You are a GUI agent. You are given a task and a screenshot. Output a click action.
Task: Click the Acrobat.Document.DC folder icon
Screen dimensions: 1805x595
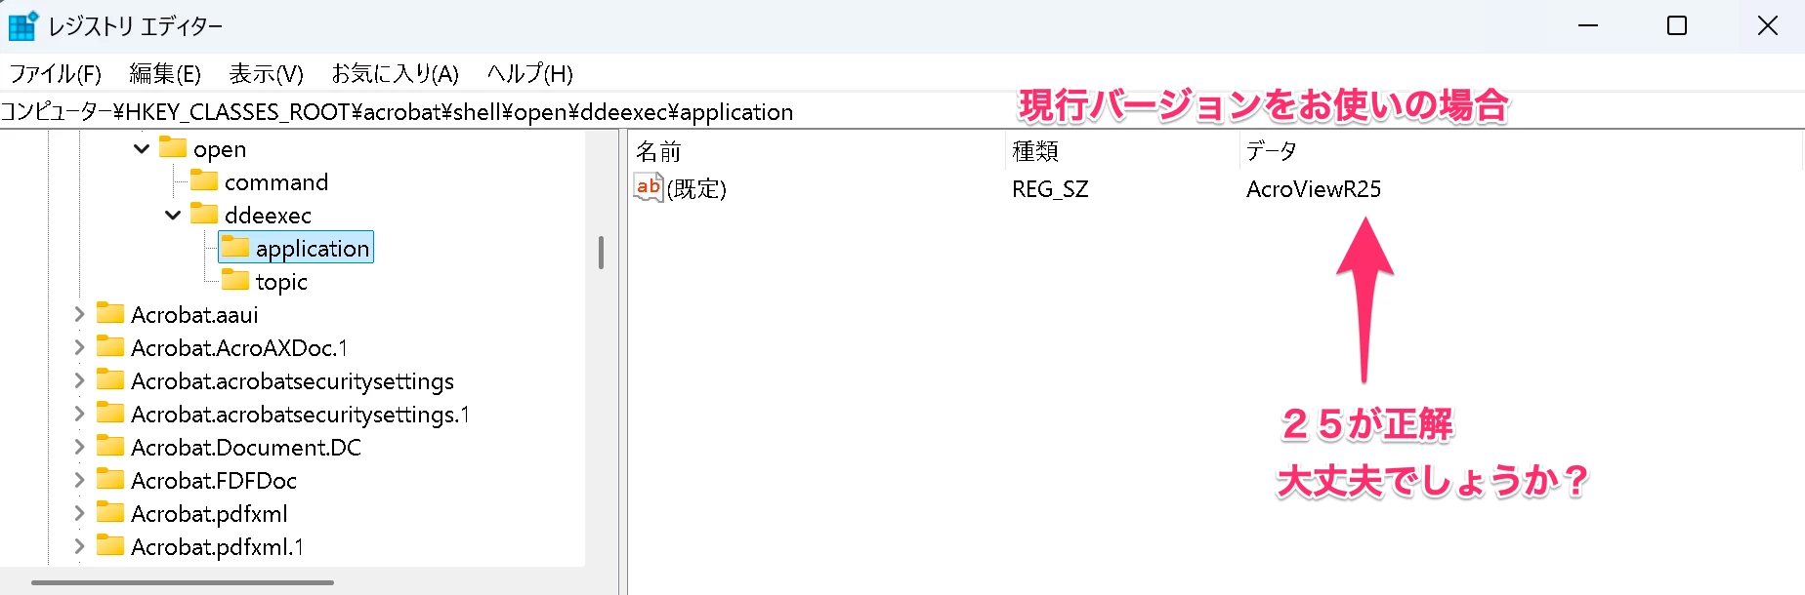coord(110,446)
